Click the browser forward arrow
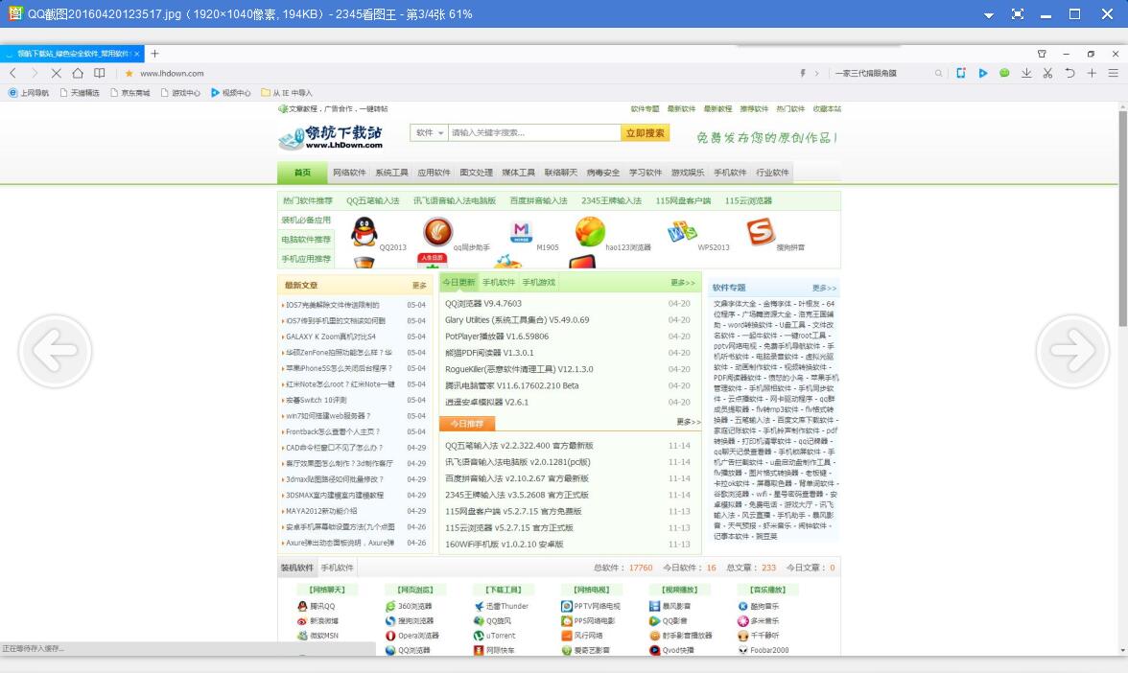Image resolution: width=1128 pixels, height=673 pixels. [x=34, y=73]
